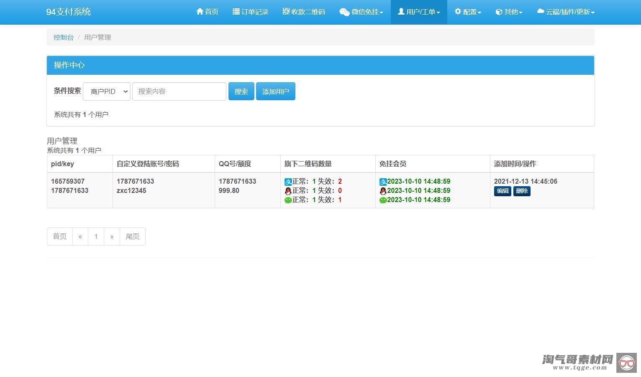Open 收款二维码 page from navigation
641x377 pixels.
tap(304, 12)
